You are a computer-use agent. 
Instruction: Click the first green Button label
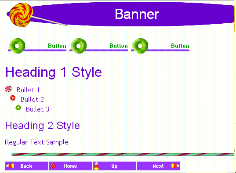pyautogui.click(x=57, y=46)
